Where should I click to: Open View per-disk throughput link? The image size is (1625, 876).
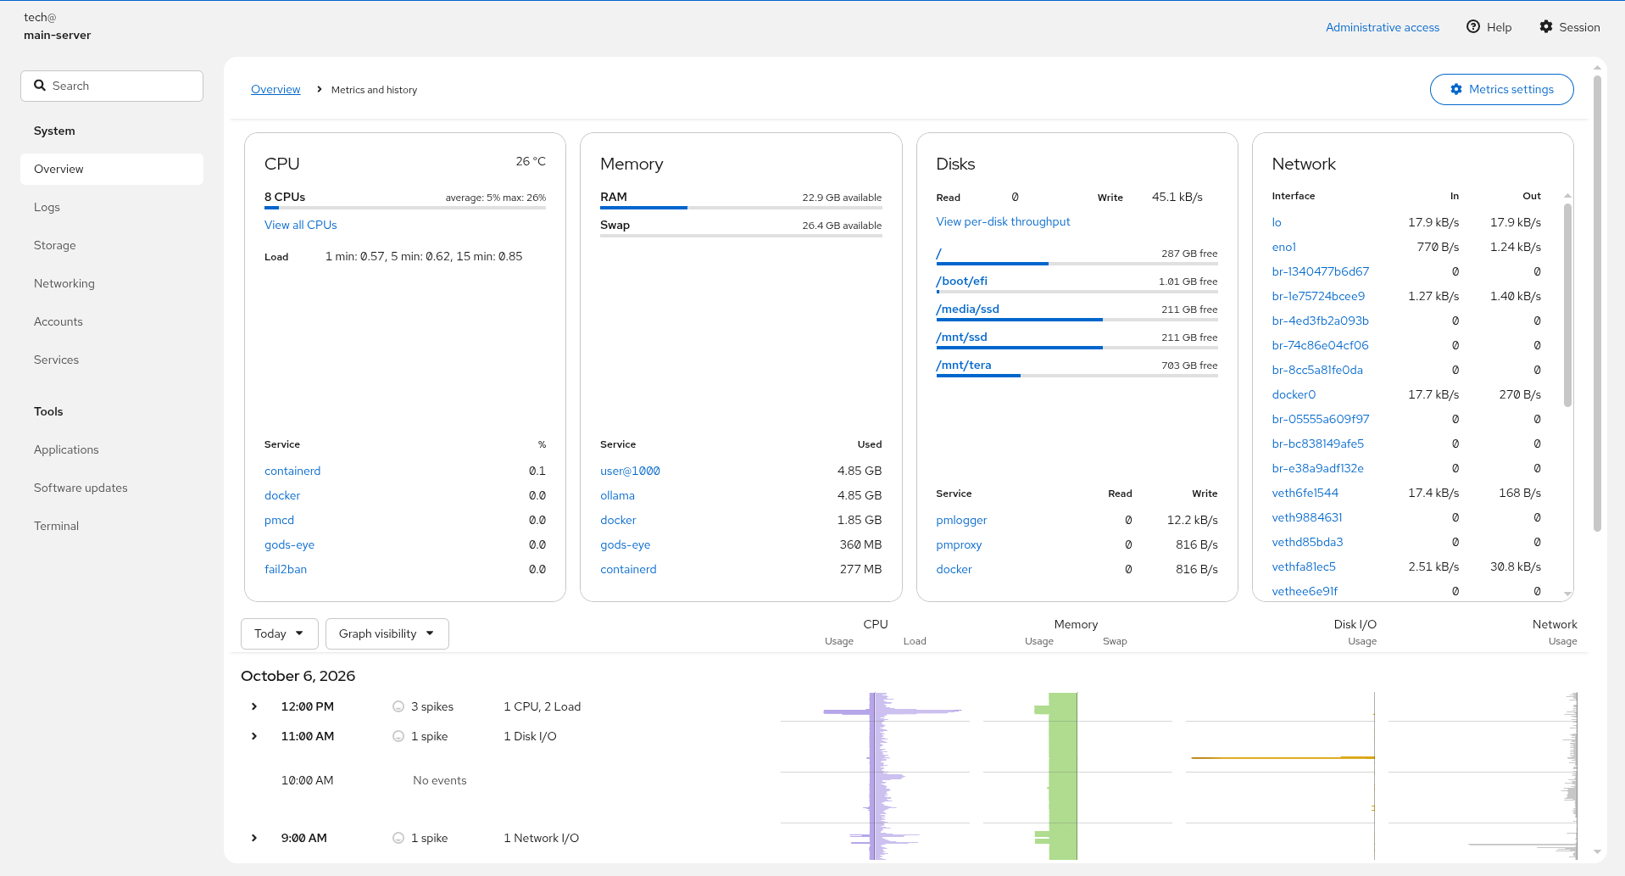pos(1003,221)
